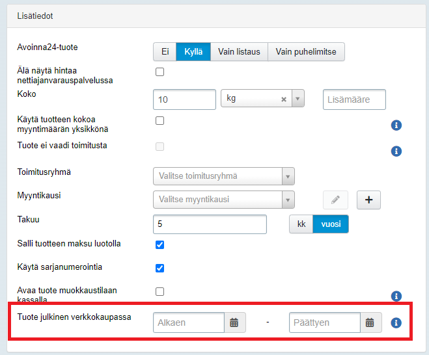Open the Alkaen date picker calendar icon
The width and height of the screenshot is (429, 355).
(234, 322)
